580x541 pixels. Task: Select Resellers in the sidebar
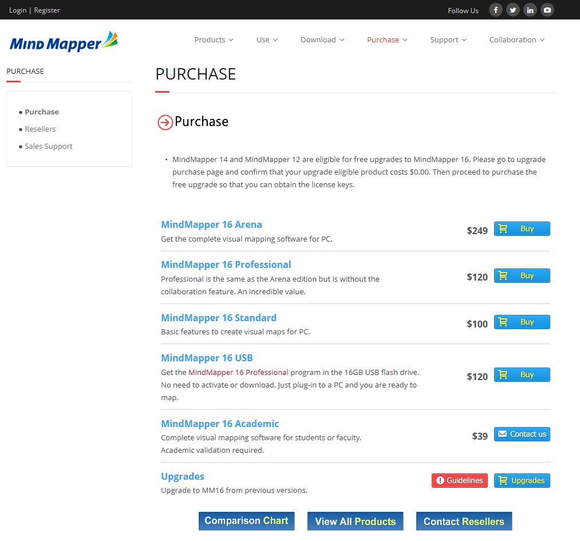tap(40, 129)
